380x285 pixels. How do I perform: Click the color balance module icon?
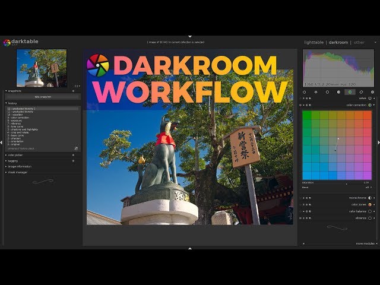(x=370, y=211)
